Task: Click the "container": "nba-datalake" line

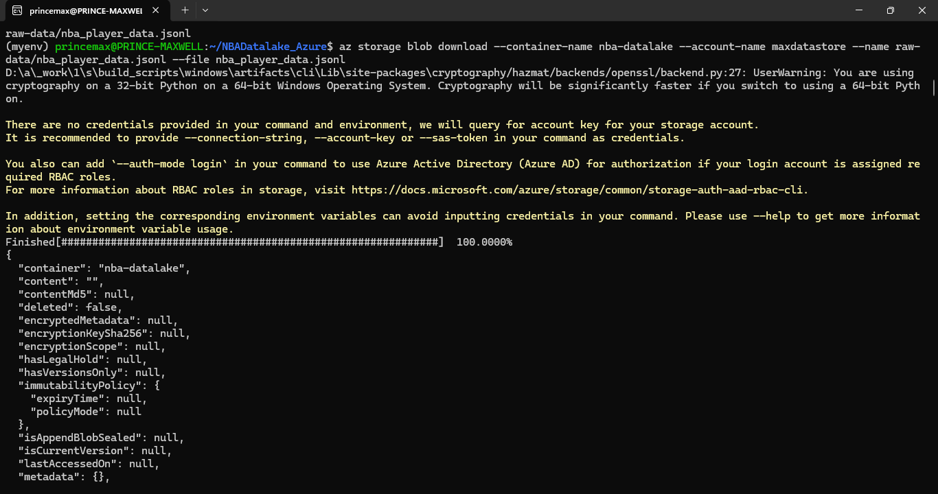Action: click(x=104, y=268)
